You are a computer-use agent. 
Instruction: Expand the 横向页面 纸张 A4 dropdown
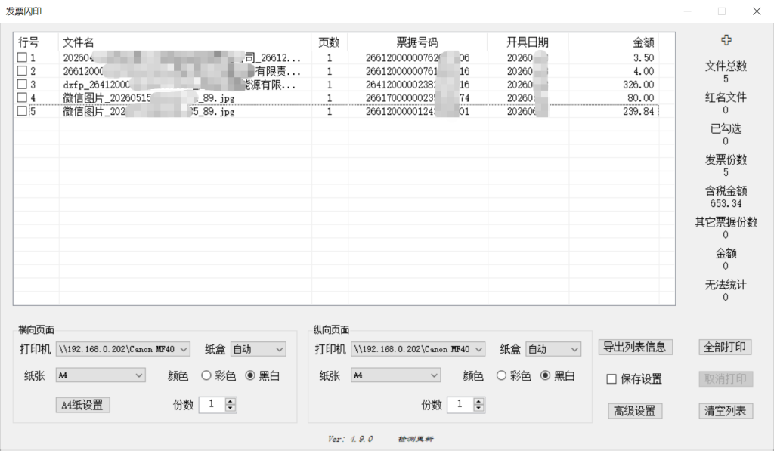[x=101, y=375]
